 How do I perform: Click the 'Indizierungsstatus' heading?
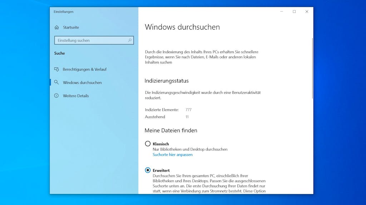pos(167,81)
